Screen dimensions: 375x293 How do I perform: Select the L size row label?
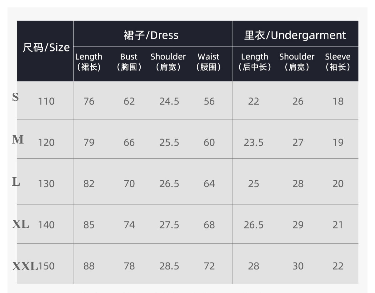[x=16, y=182]
